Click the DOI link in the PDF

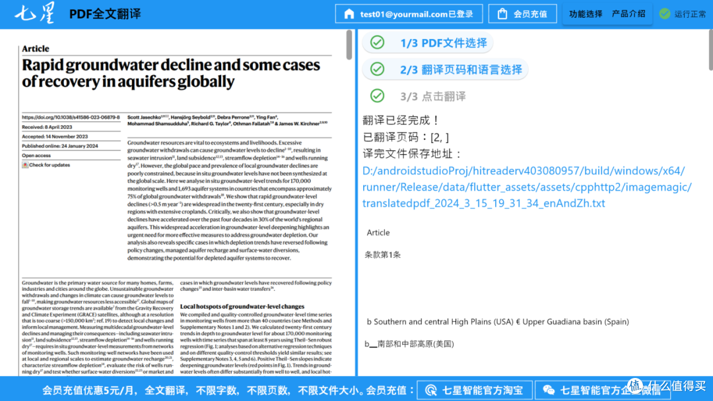71,117
